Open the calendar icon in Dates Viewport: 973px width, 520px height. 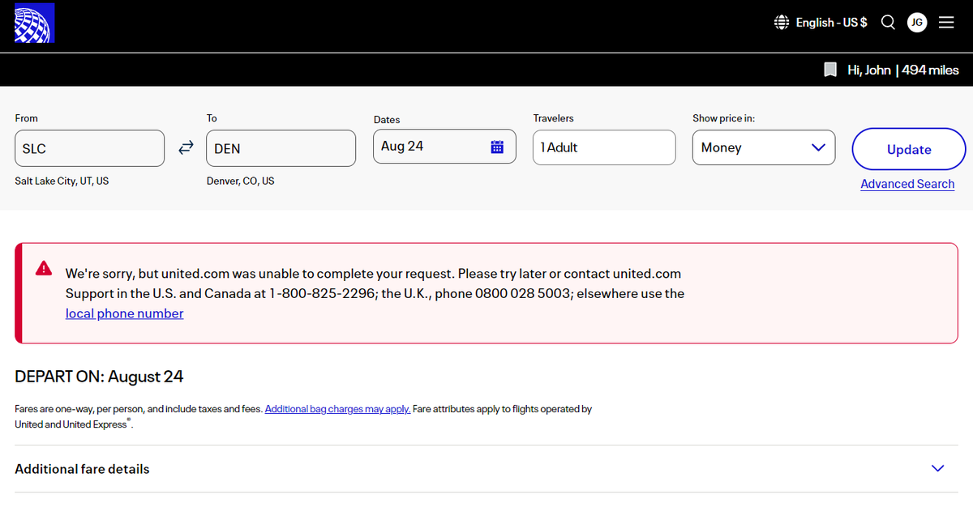pyautogui.click(x=497, y=147)
